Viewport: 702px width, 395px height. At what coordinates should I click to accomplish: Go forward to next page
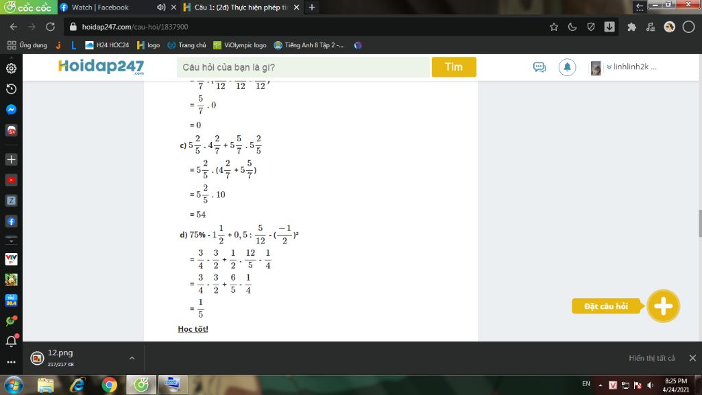pyautogui.click(x=32, y=27)
